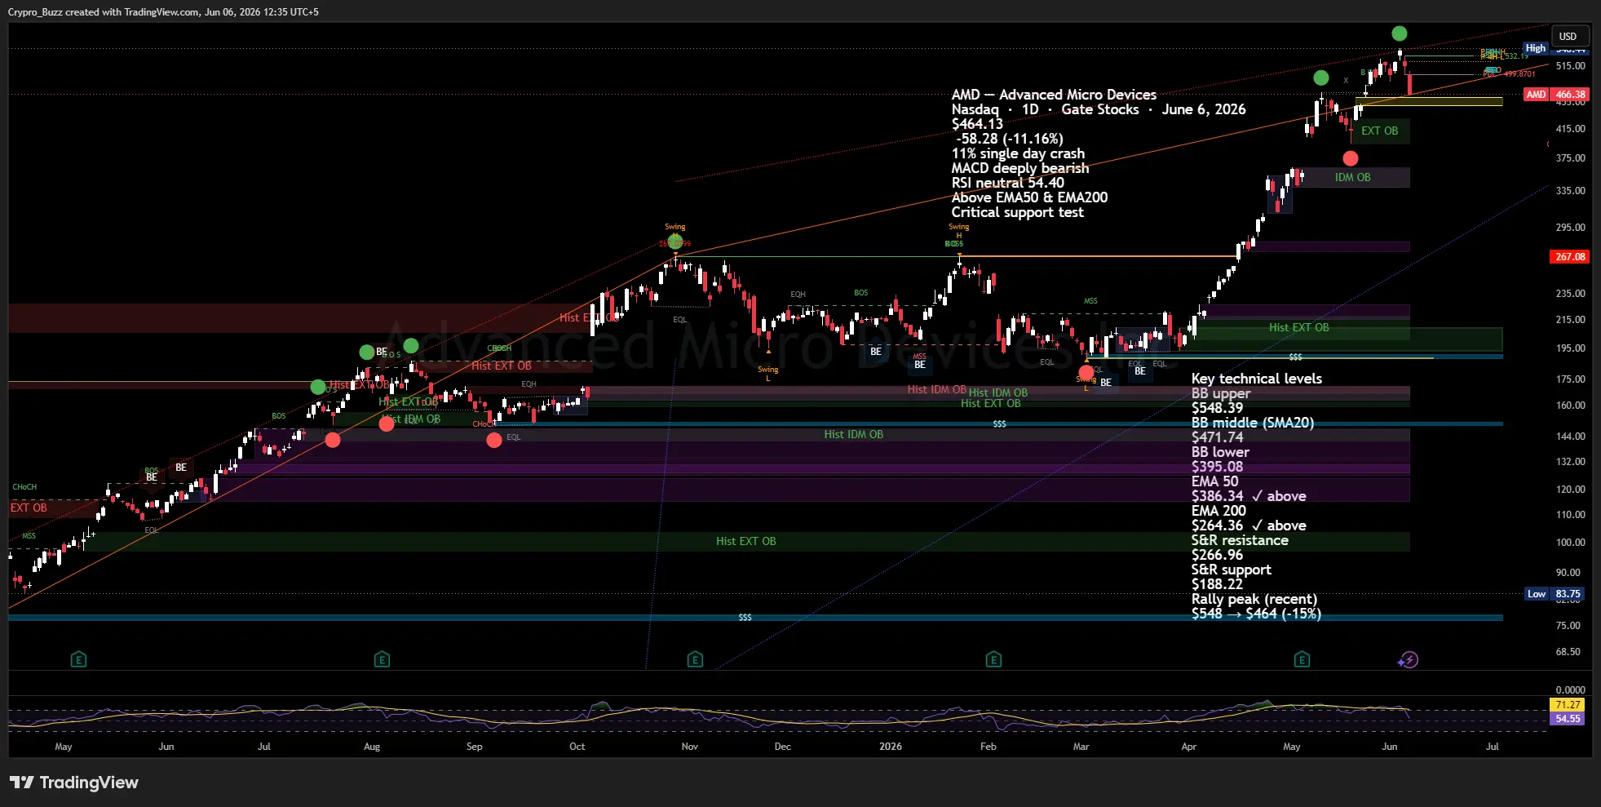1601x807 pixels.
Task: Click 335.00 on the price scale
Action: [x=1570, y=191]
